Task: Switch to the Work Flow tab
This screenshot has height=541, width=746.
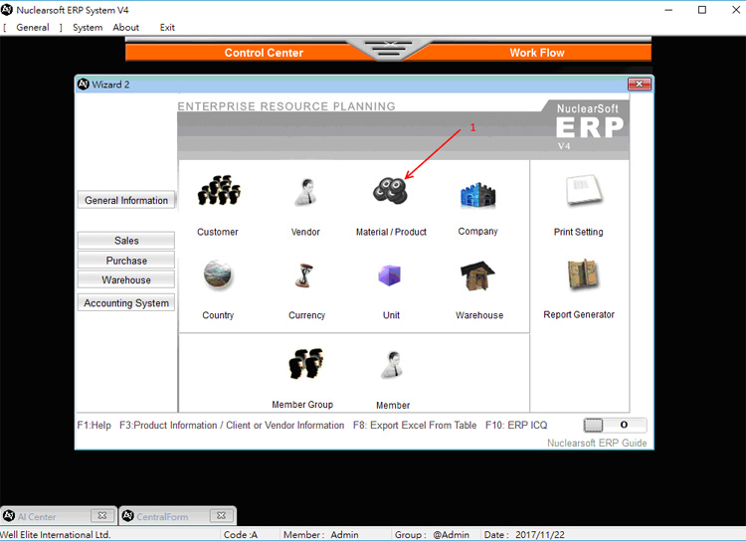Action: click(537, 53)
